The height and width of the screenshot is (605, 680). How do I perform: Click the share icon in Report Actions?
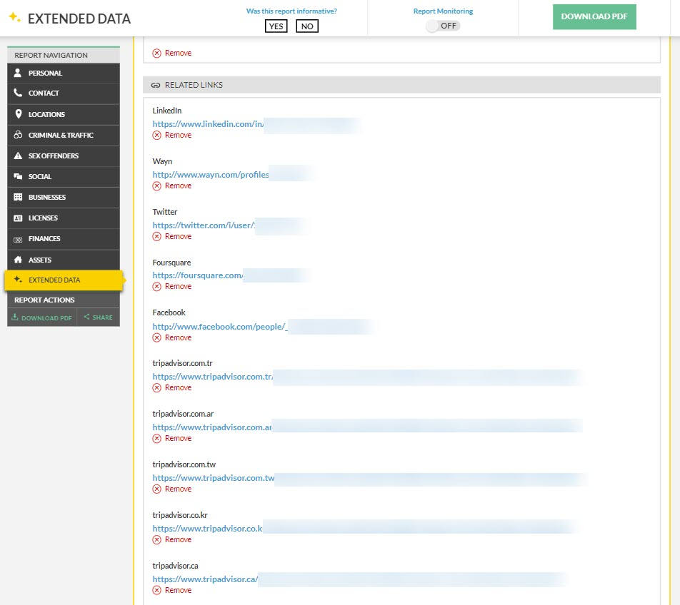click(x=86, y=317)
